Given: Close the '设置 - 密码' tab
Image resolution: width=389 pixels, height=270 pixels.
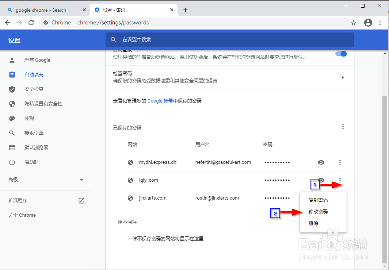Looking at the screenshot, I should tap(172, 10).
